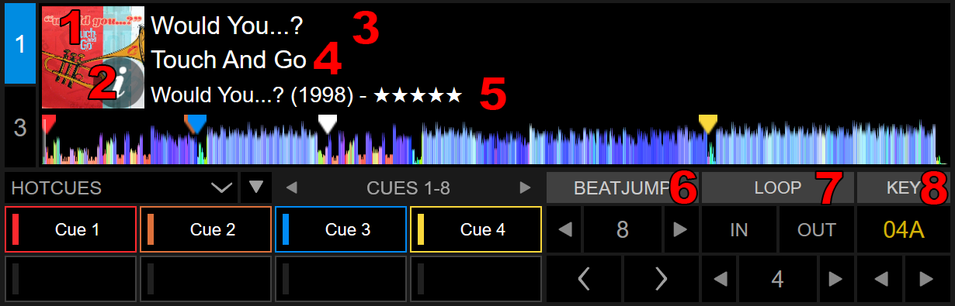Jump backward with the beatjump chevron

pos(585,279)
